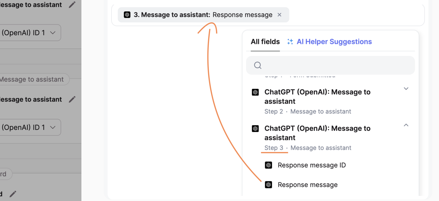Select the Response message ID field
The width and height of the screenshot is (439, 201).
(311, 165)
